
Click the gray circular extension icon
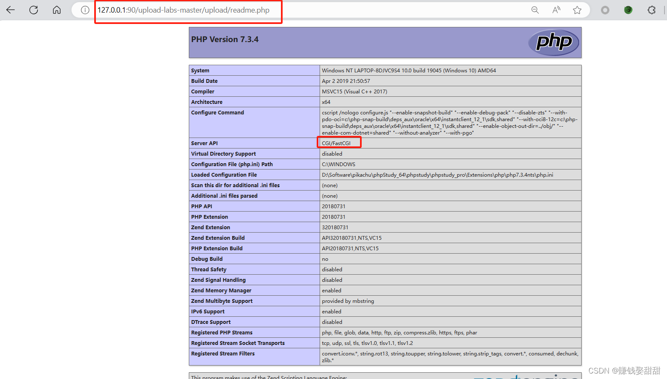(x=605, y=10)
